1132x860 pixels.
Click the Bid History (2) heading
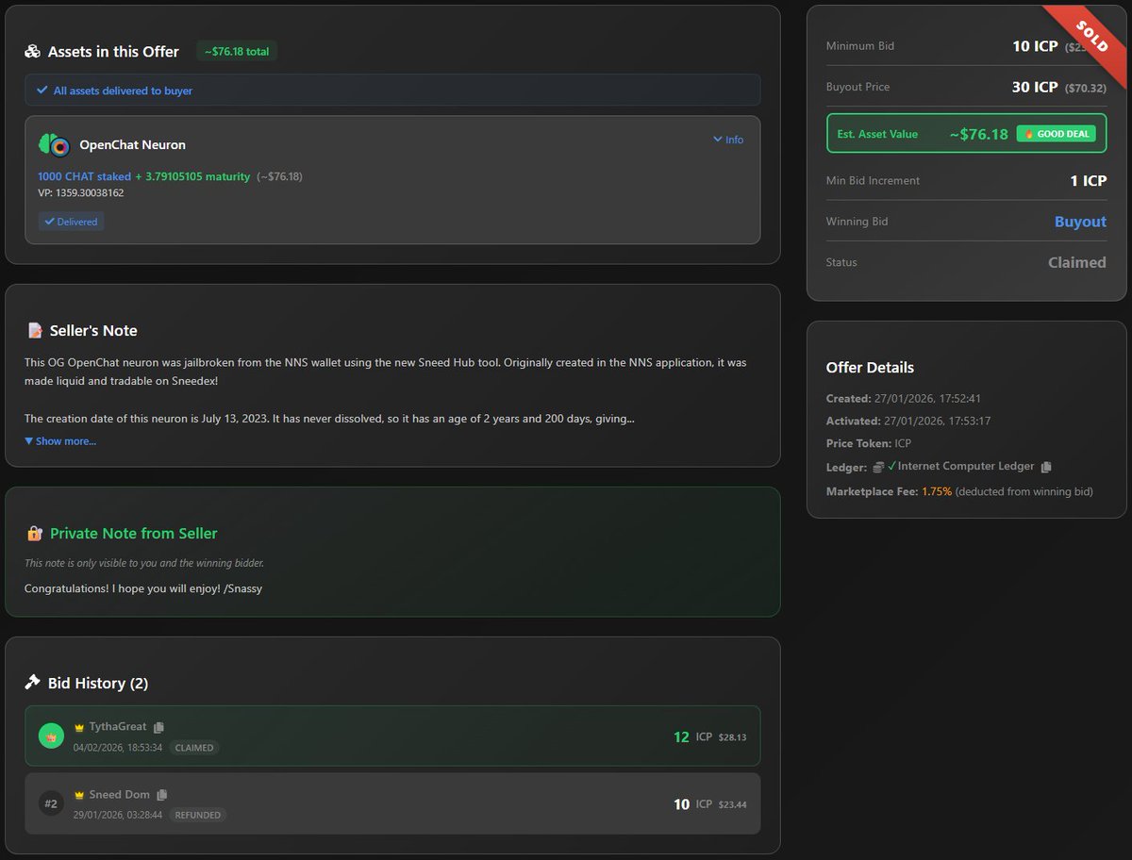(98, 683)
